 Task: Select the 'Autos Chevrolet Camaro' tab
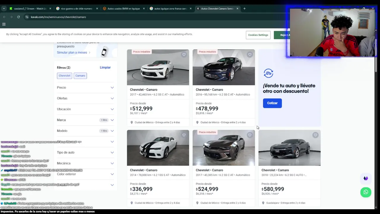(x=217, y=9)
